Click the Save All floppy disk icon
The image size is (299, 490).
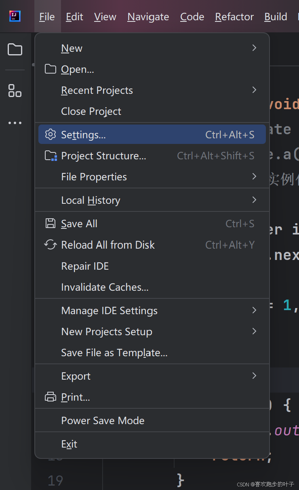pos(51,224)
